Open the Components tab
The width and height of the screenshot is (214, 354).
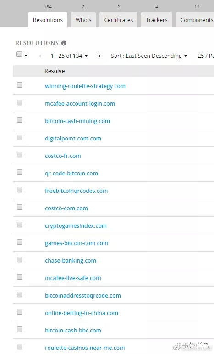click(x=195, y=20)
